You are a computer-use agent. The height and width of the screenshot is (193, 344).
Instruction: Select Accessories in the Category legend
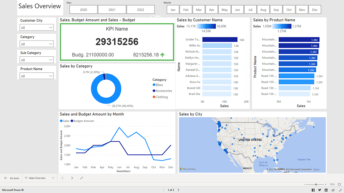point(163,91)
